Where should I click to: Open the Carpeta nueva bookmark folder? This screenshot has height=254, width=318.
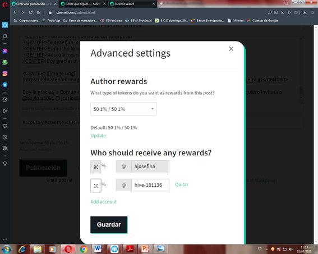click(x=26, y=21)
